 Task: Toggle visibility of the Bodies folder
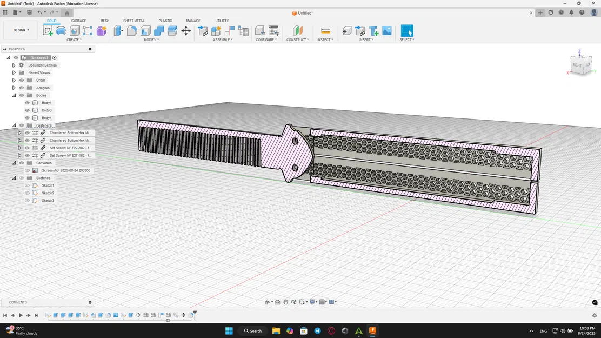tap(22, 95)
